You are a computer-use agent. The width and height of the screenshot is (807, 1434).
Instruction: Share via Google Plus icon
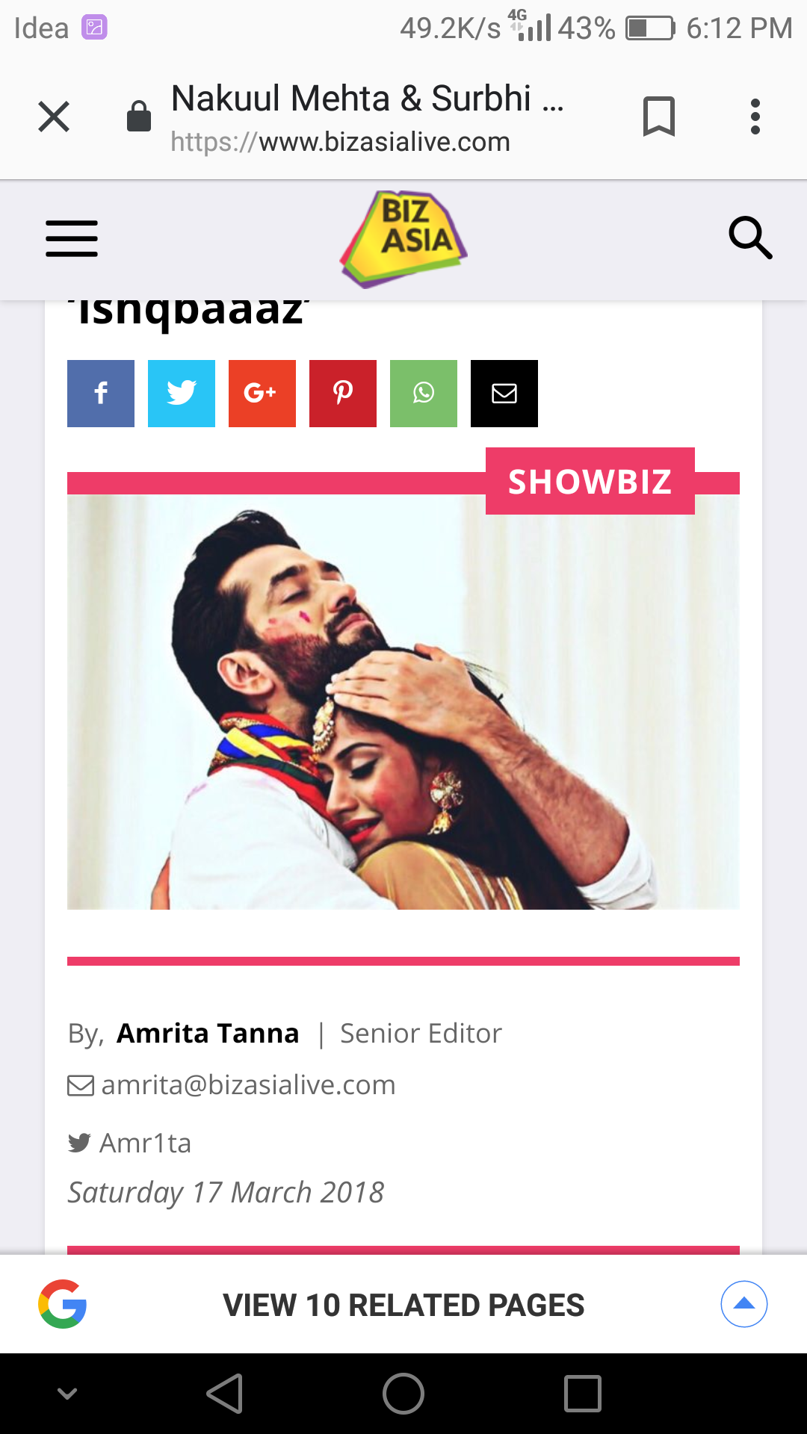coord(262,394)
